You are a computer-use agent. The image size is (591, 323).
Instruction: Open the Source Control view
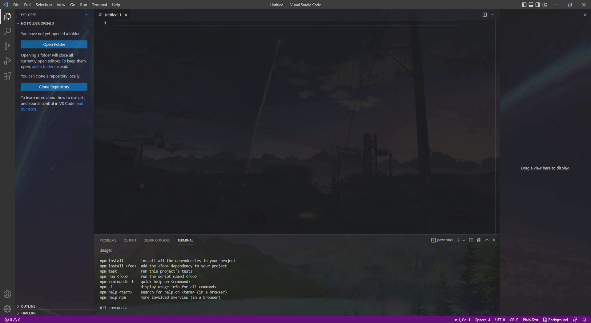7,46
